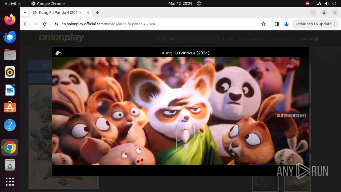Open the Files manager in dock

(x=10, y=55)
